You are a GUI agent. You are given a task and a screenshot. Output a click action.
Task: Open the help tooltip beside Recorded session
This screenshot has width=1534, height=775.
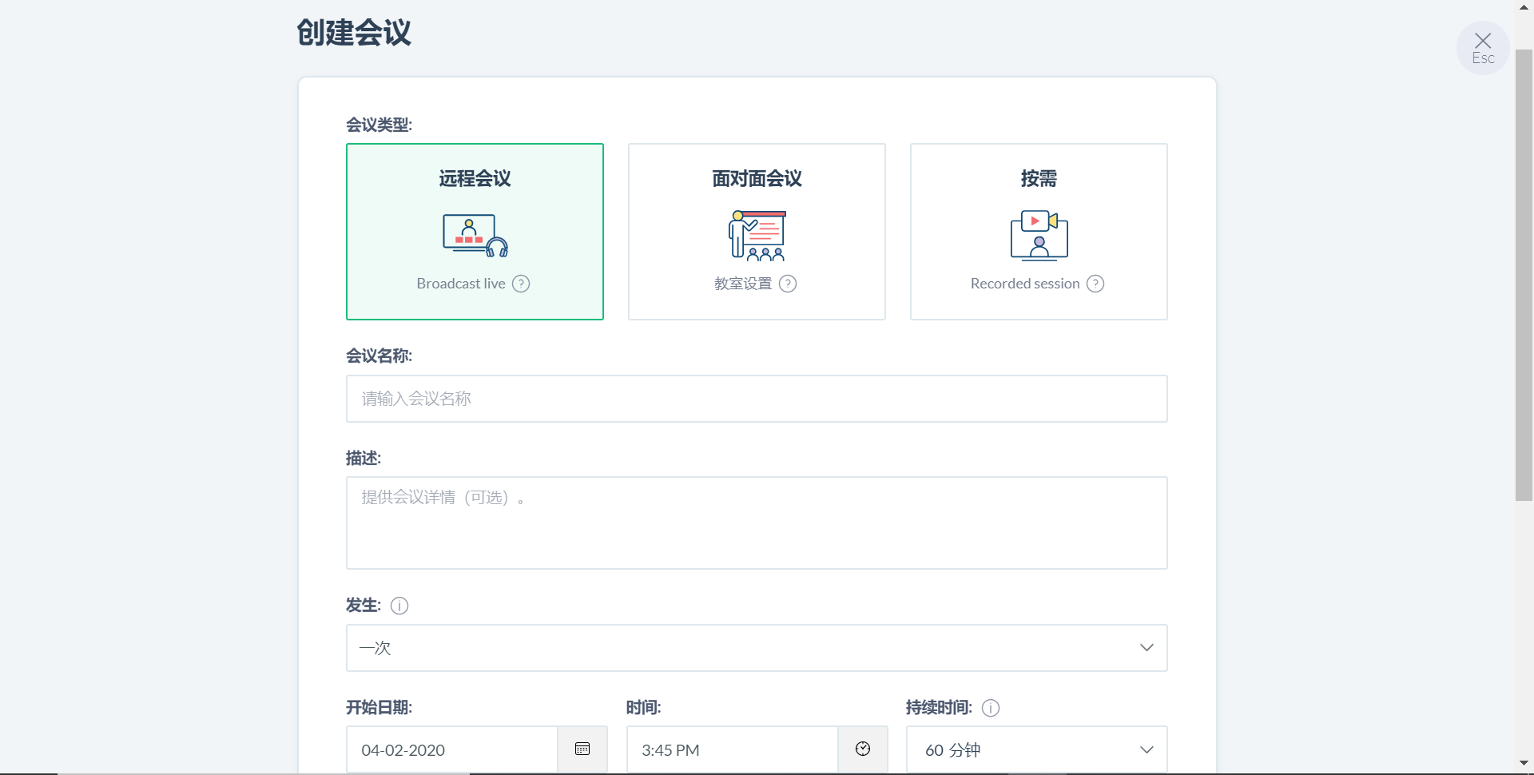click(1095, 283)
